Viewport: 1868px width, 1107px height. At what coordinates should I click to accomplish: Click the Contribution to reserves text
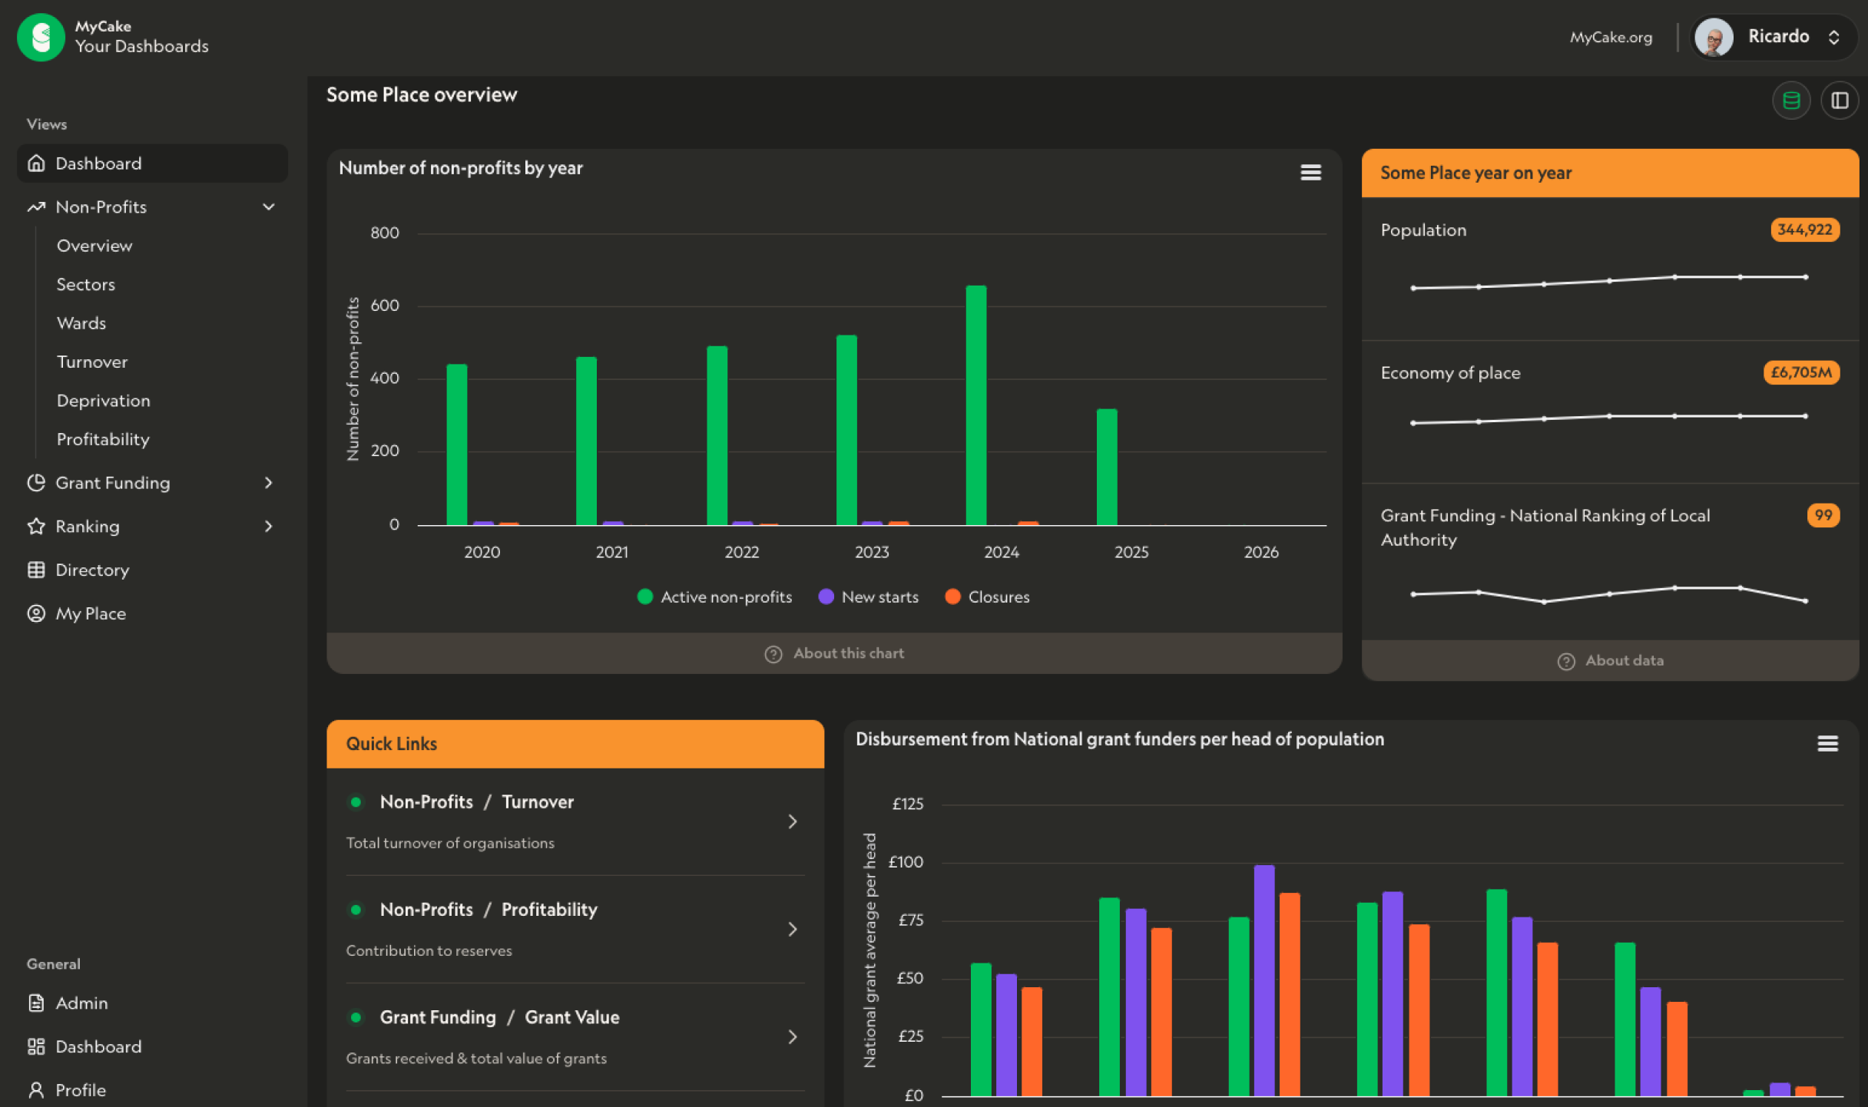(x=429, y=950)
